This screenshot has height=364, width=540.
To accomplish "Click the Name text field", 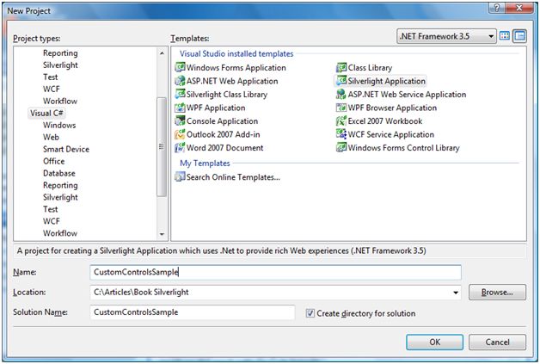I will [275, 272].
